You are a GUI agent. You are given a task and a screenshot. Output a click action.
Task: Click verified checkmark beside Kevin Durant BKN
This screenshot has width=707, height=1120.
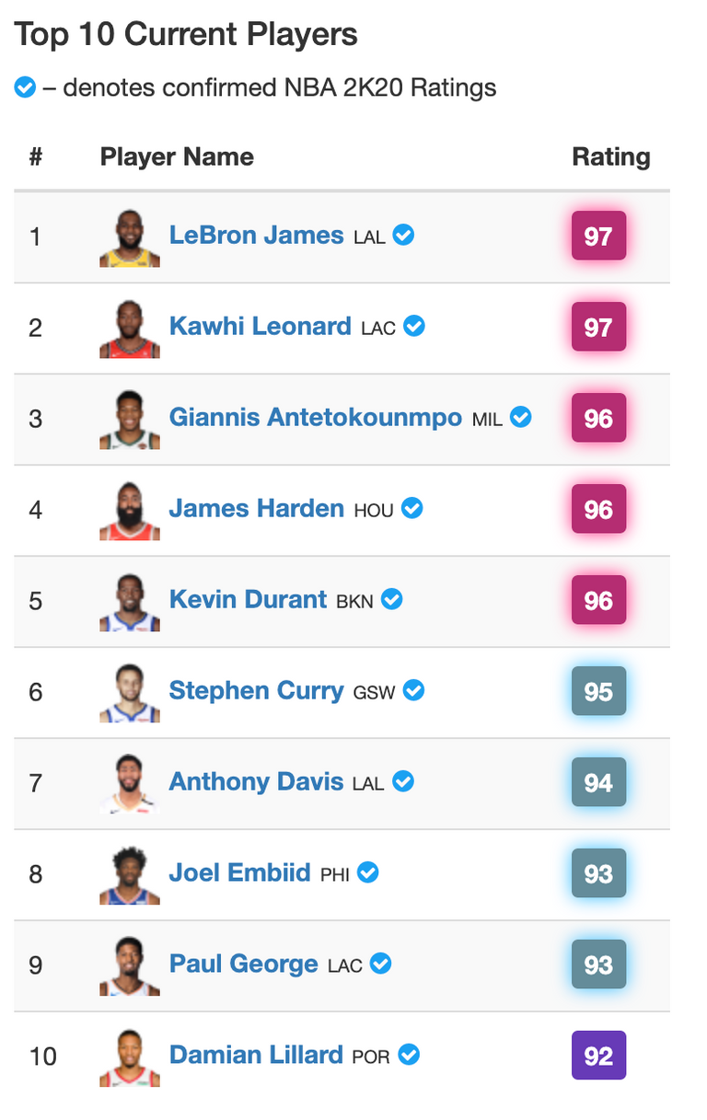(392, 600)
